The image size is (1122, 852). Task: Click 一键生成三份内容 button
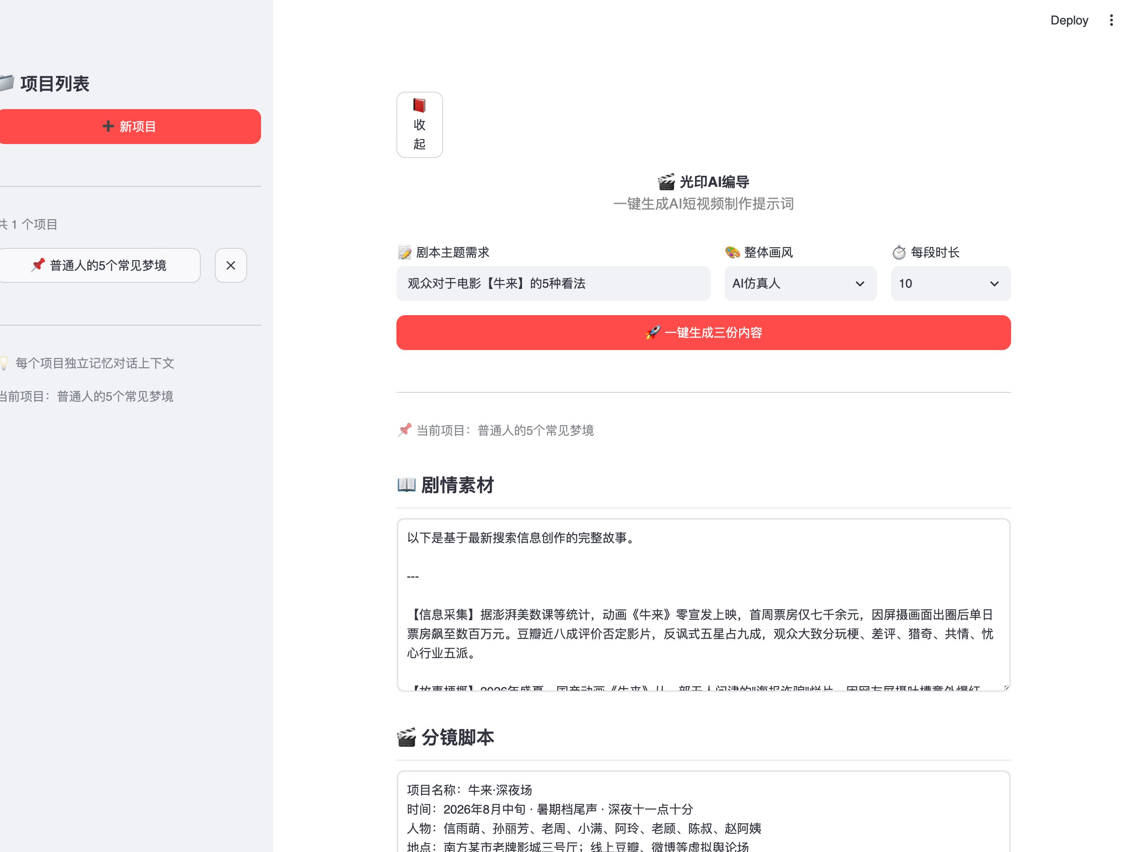pyautogui.click(x=703, y=333)
